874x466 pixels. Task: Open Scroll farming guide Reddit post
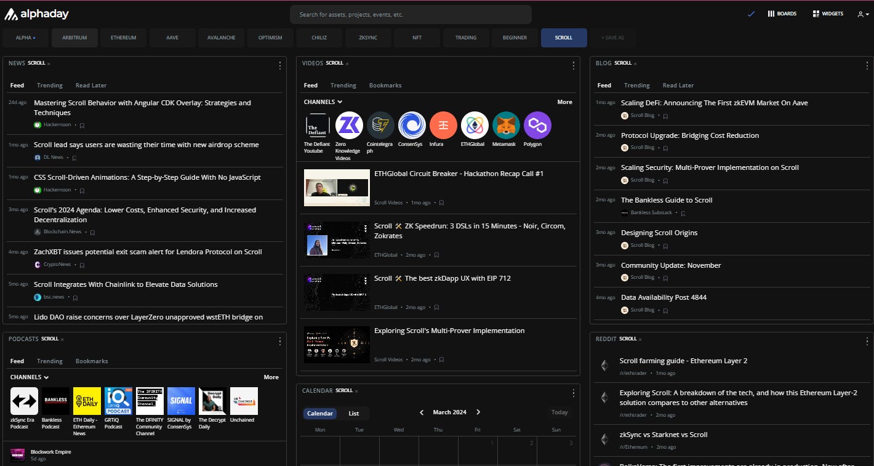683,361
